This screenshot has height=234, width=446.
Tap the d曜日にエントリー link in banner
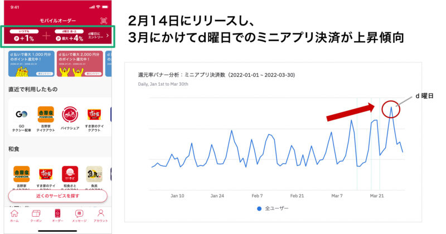pyautogui.click(x=95, y=36)
